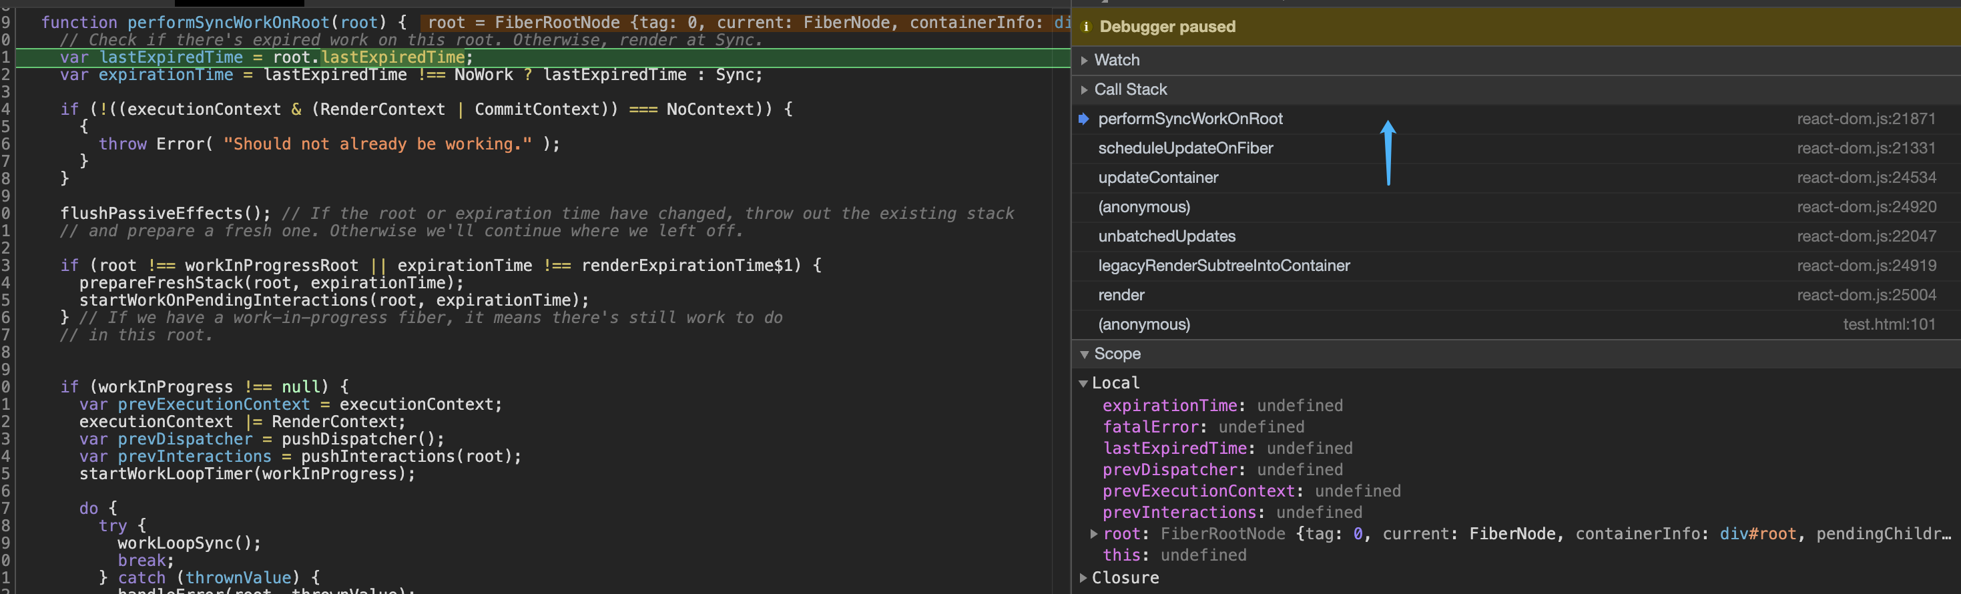Click the info icon beside Debugger paused

[1085, 27]
